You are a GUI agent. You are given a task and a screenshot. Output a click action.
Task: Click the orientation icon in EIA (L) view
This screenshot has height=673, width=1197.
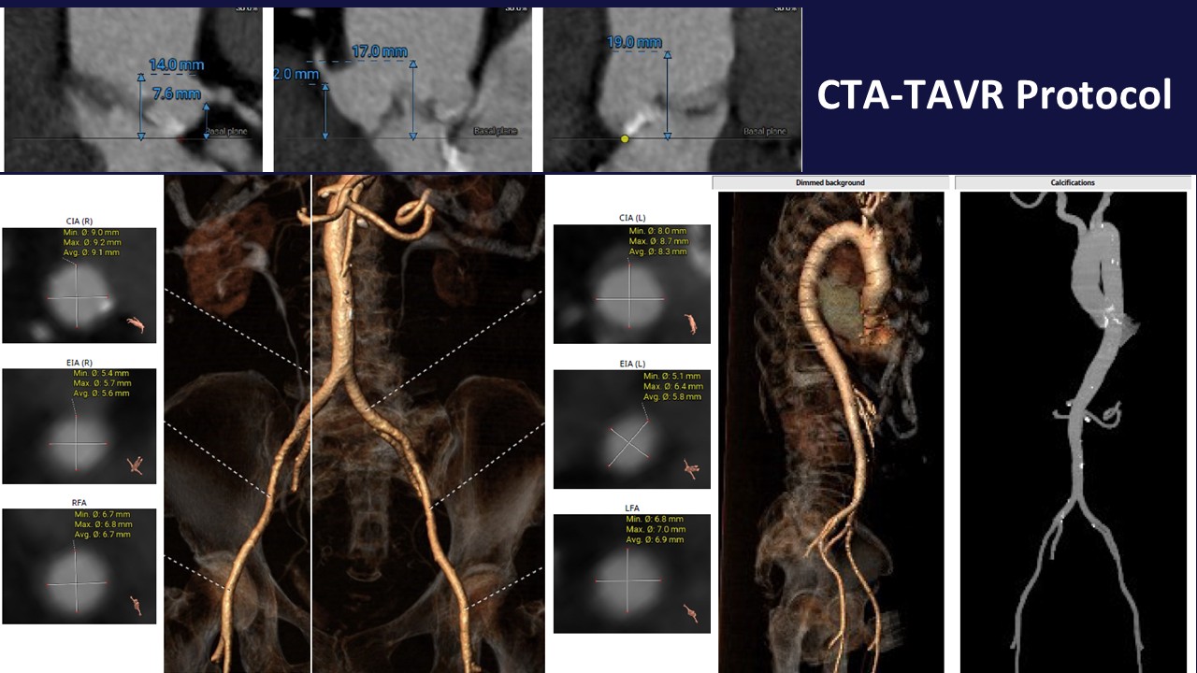[691, 467]
